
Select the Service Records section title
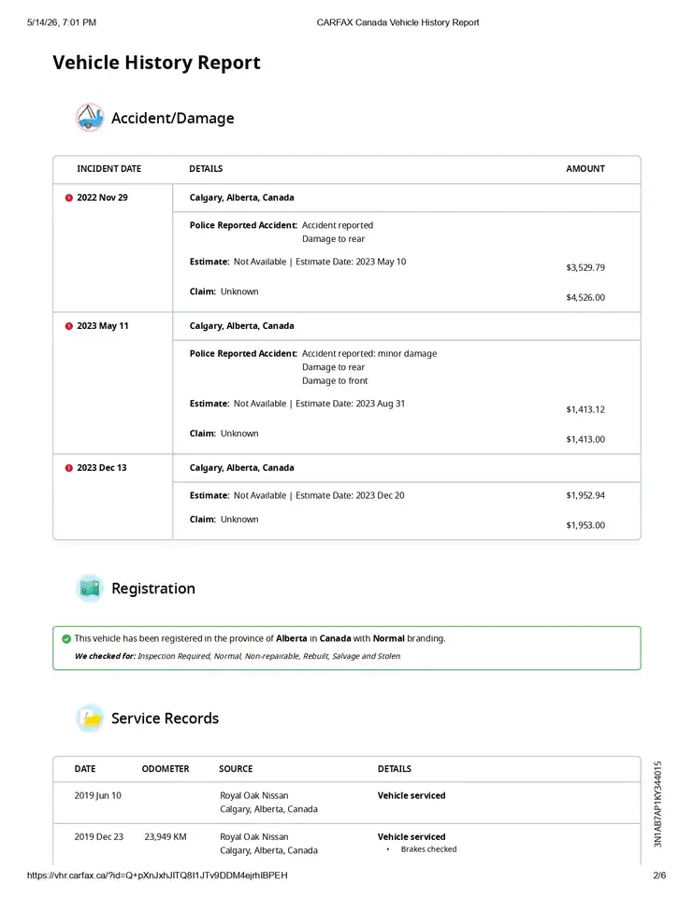click(165, 719)
